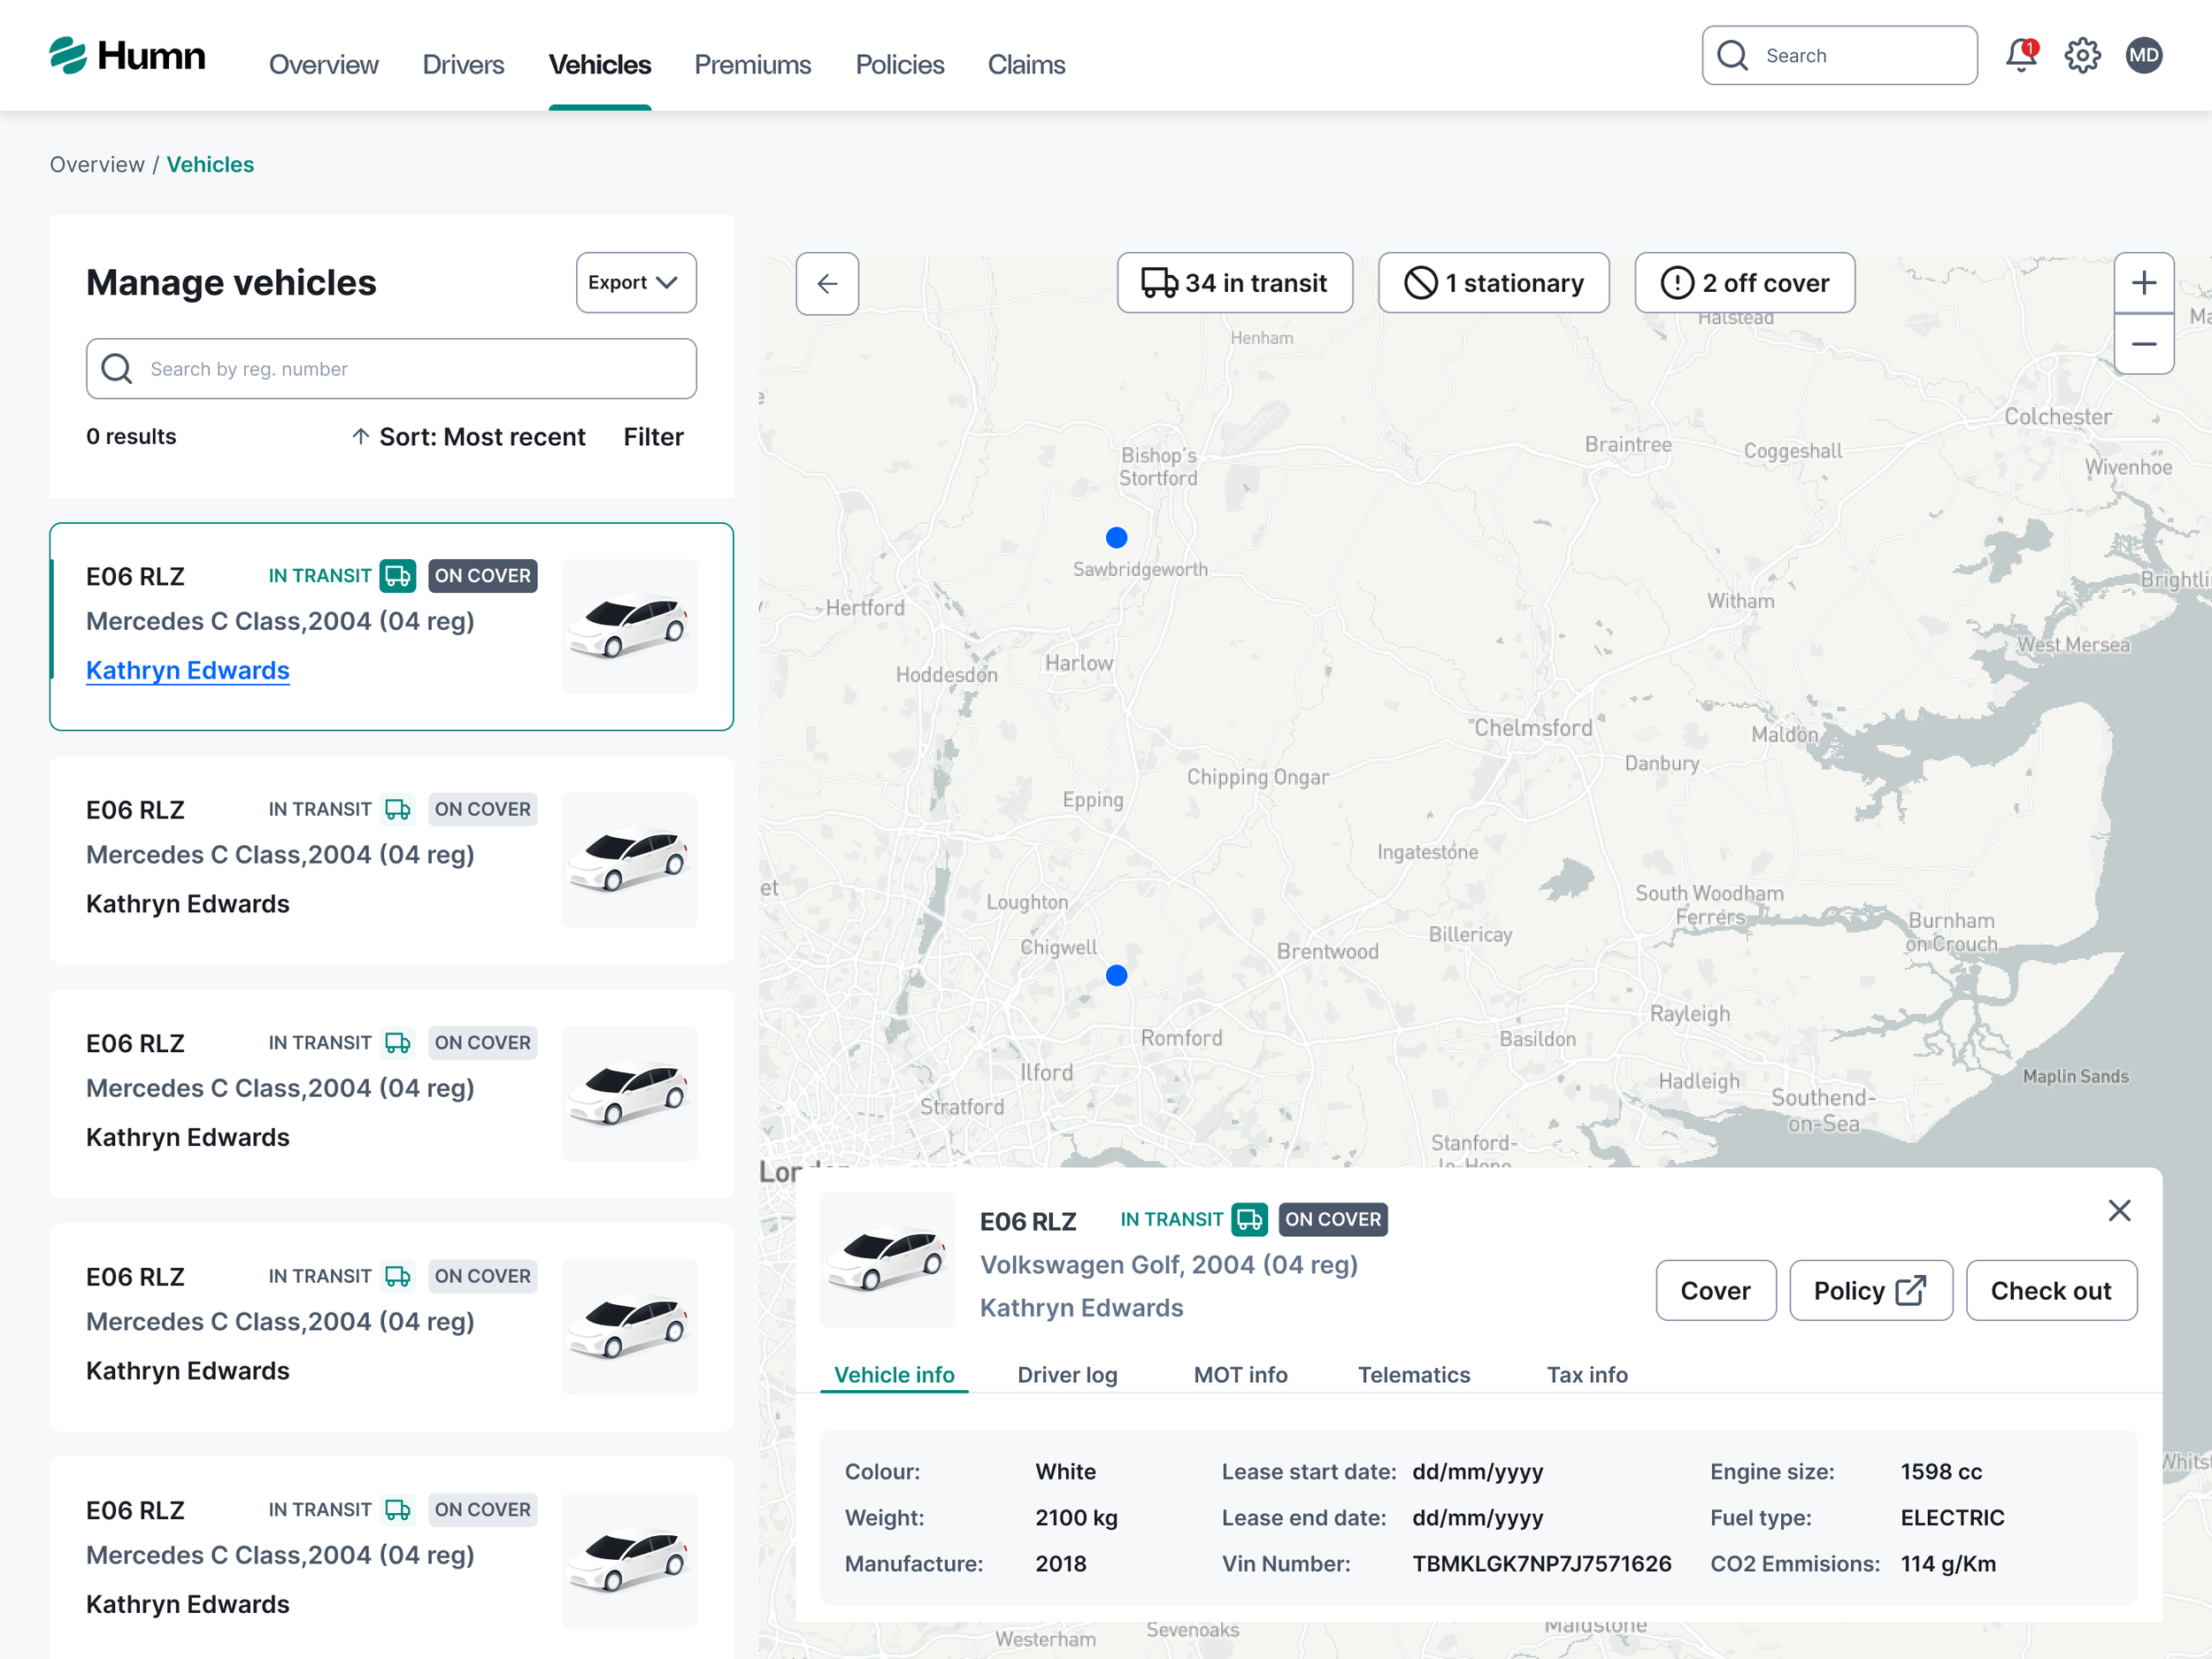The image size is (2212, 1659).
Task: Click the Check out button
Action: click(2050, 1291)
